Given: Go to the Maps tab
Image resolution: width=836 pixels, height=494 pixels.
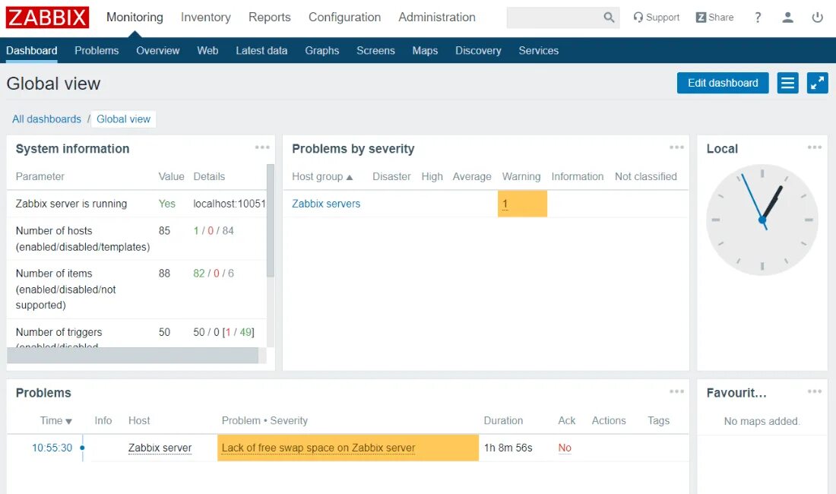Looking at the screenshot, I should [425, 51].
